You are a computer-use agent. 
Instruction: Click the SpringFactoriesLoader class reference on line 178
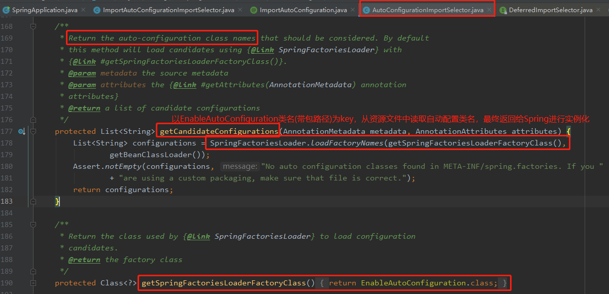(x=258, y=143)
